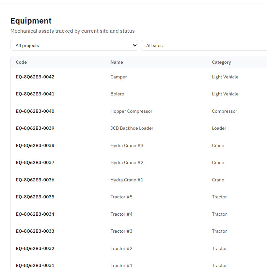Click Light Vehicle category in Camper row
The width and height of the screenshot is (267, 269).
click(225, 77)
